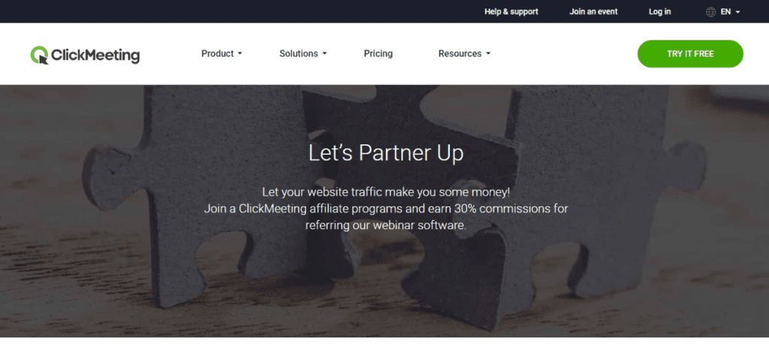
Task: Open the Resources menu
Action: [x=460, y=53]
